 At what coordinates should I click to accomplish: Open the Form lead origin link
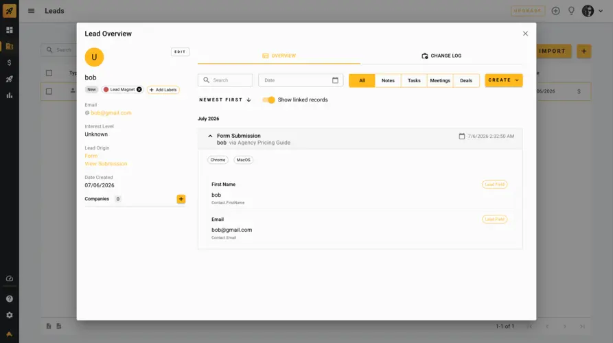pos(91,156)
